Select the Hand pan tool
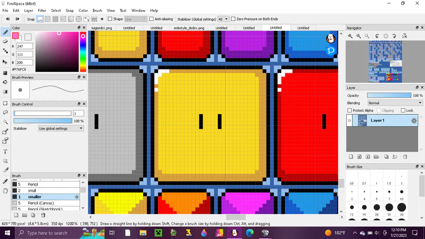The width and height of the screenshot is (425, 239). 5,191
